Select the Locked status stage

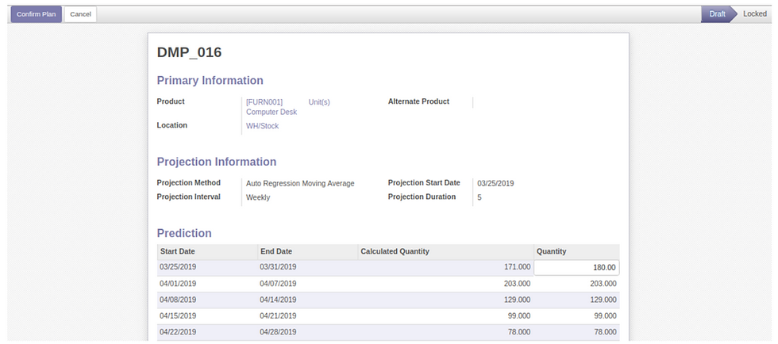pyautogui.click(x=755, y=14)
